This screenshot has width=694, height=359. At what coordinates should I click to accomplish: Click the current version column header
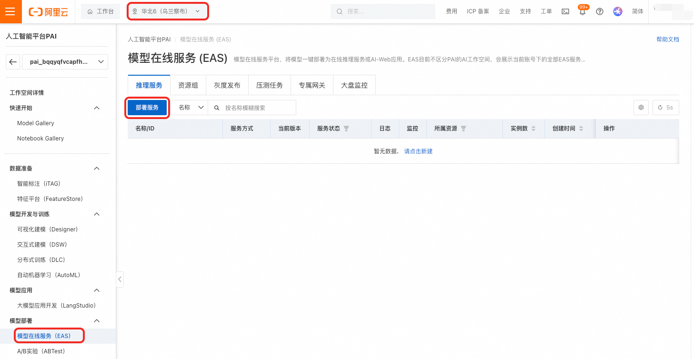click(x=290, y=129)
